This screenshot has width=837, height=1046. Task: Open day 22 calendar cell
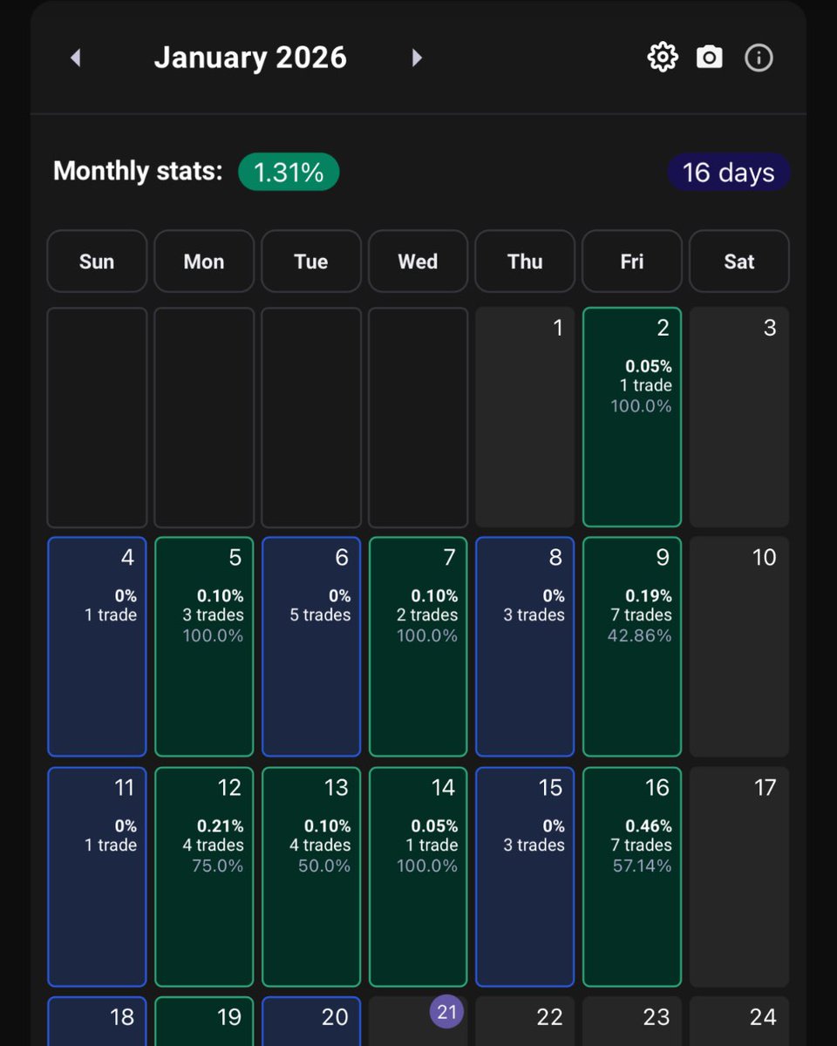click(525, 1022)
